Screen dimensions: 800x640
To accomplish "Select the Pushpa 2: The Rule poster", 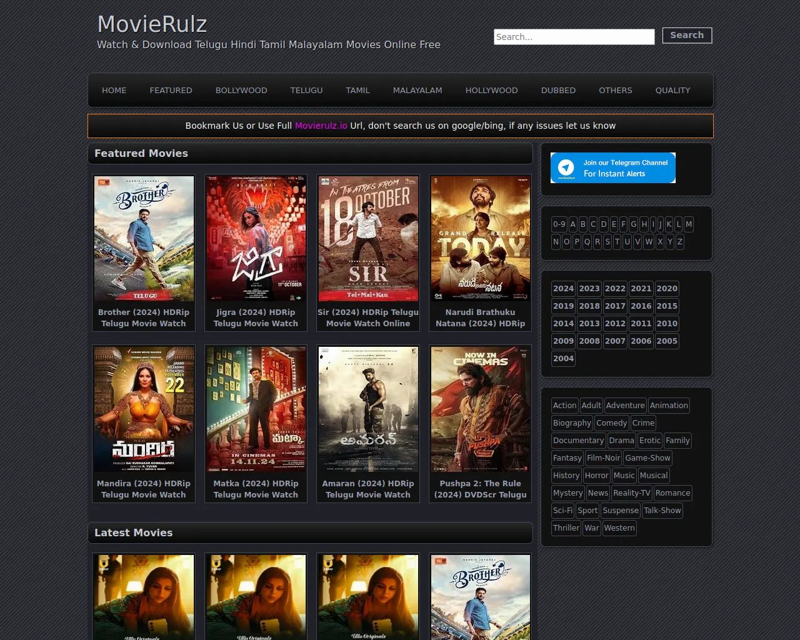I will click(480, 409).
